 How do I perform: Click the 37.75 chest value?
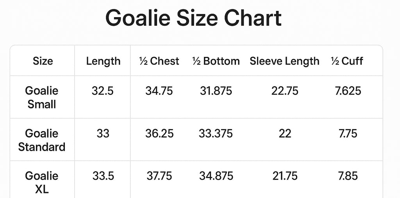pyautogui.click(x=159, y=176)
